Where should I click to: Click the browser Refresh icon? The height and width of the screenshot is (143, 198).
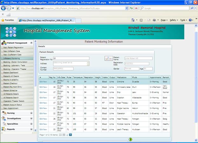click(131, 8)
